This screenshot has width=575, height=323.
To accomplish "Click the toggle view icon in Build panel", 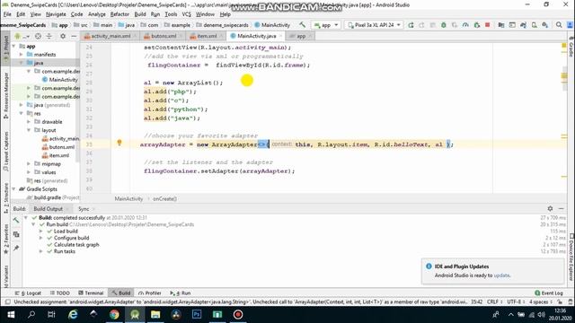I will [16, 234].
